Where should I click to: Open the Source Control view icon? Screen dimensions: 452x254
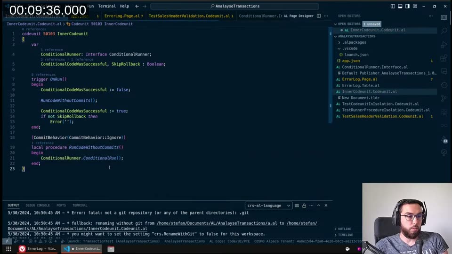(x=444, y=98)
